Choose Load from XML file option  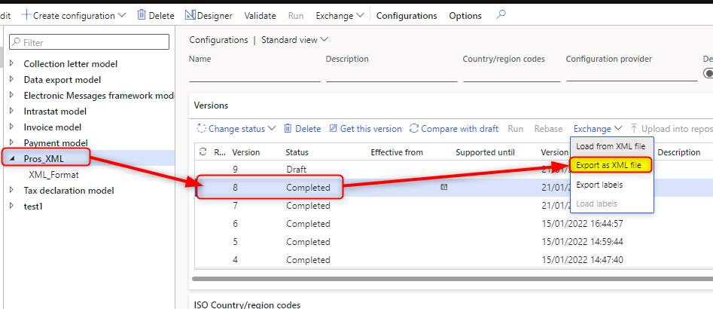[x=611, y=145]
